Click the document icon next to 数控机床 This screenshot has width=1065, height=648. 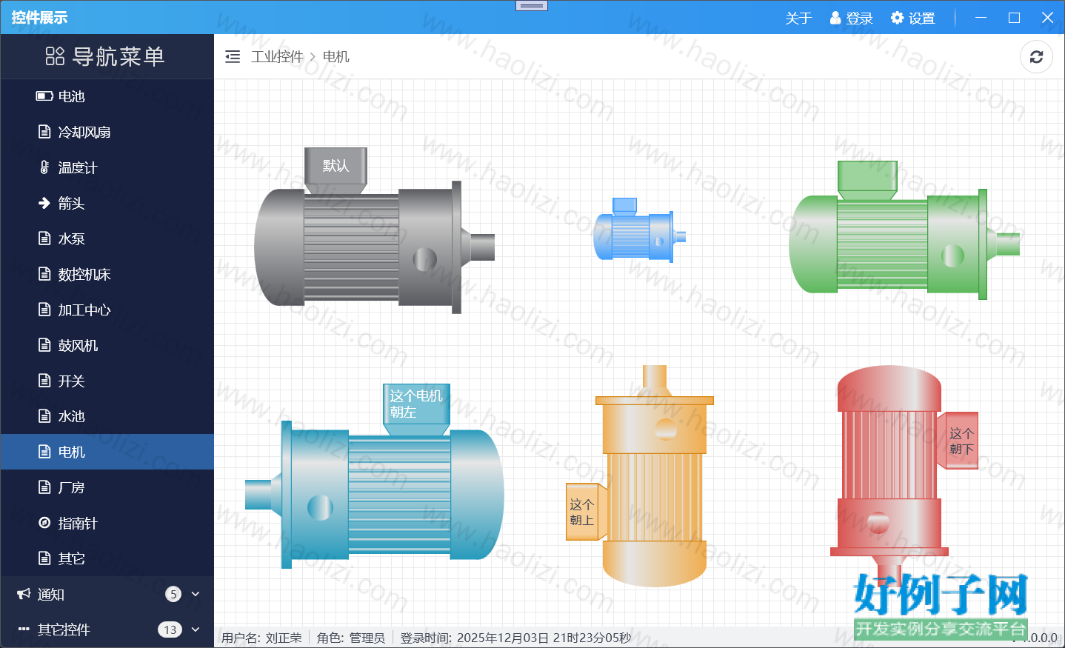pyautogui.click(x=44, y=274)
